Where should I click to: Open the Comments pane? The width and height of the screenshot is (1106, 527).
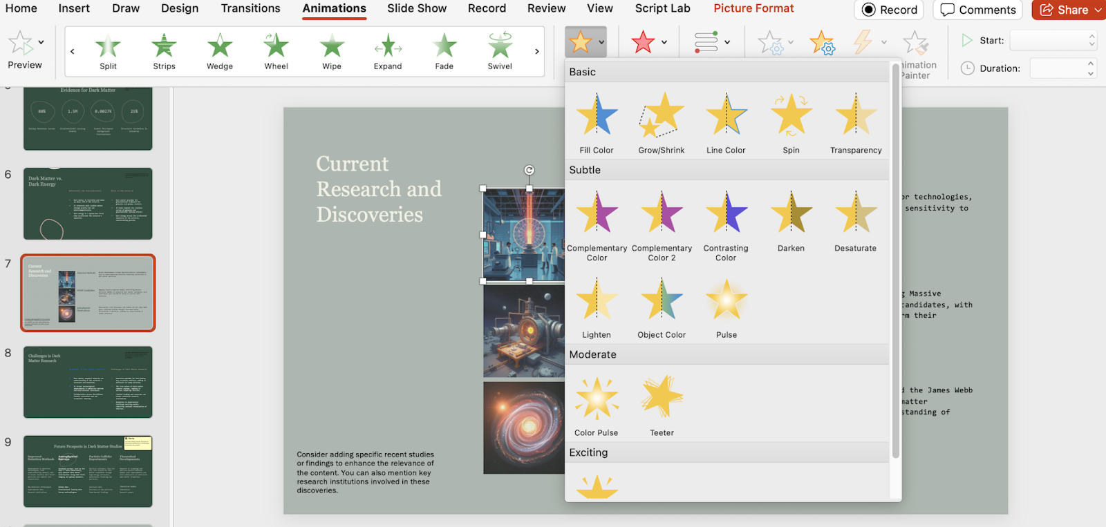click(978, 10)
